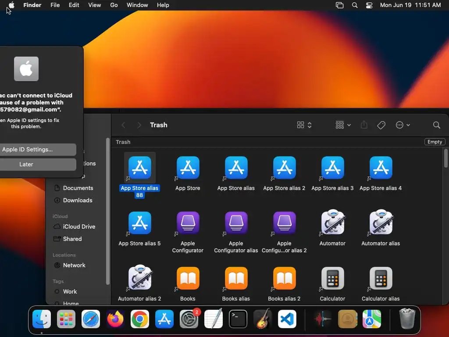Click the Trash file list scrollbar
Screen dimensions: 449x337
[x=446, y=158]
